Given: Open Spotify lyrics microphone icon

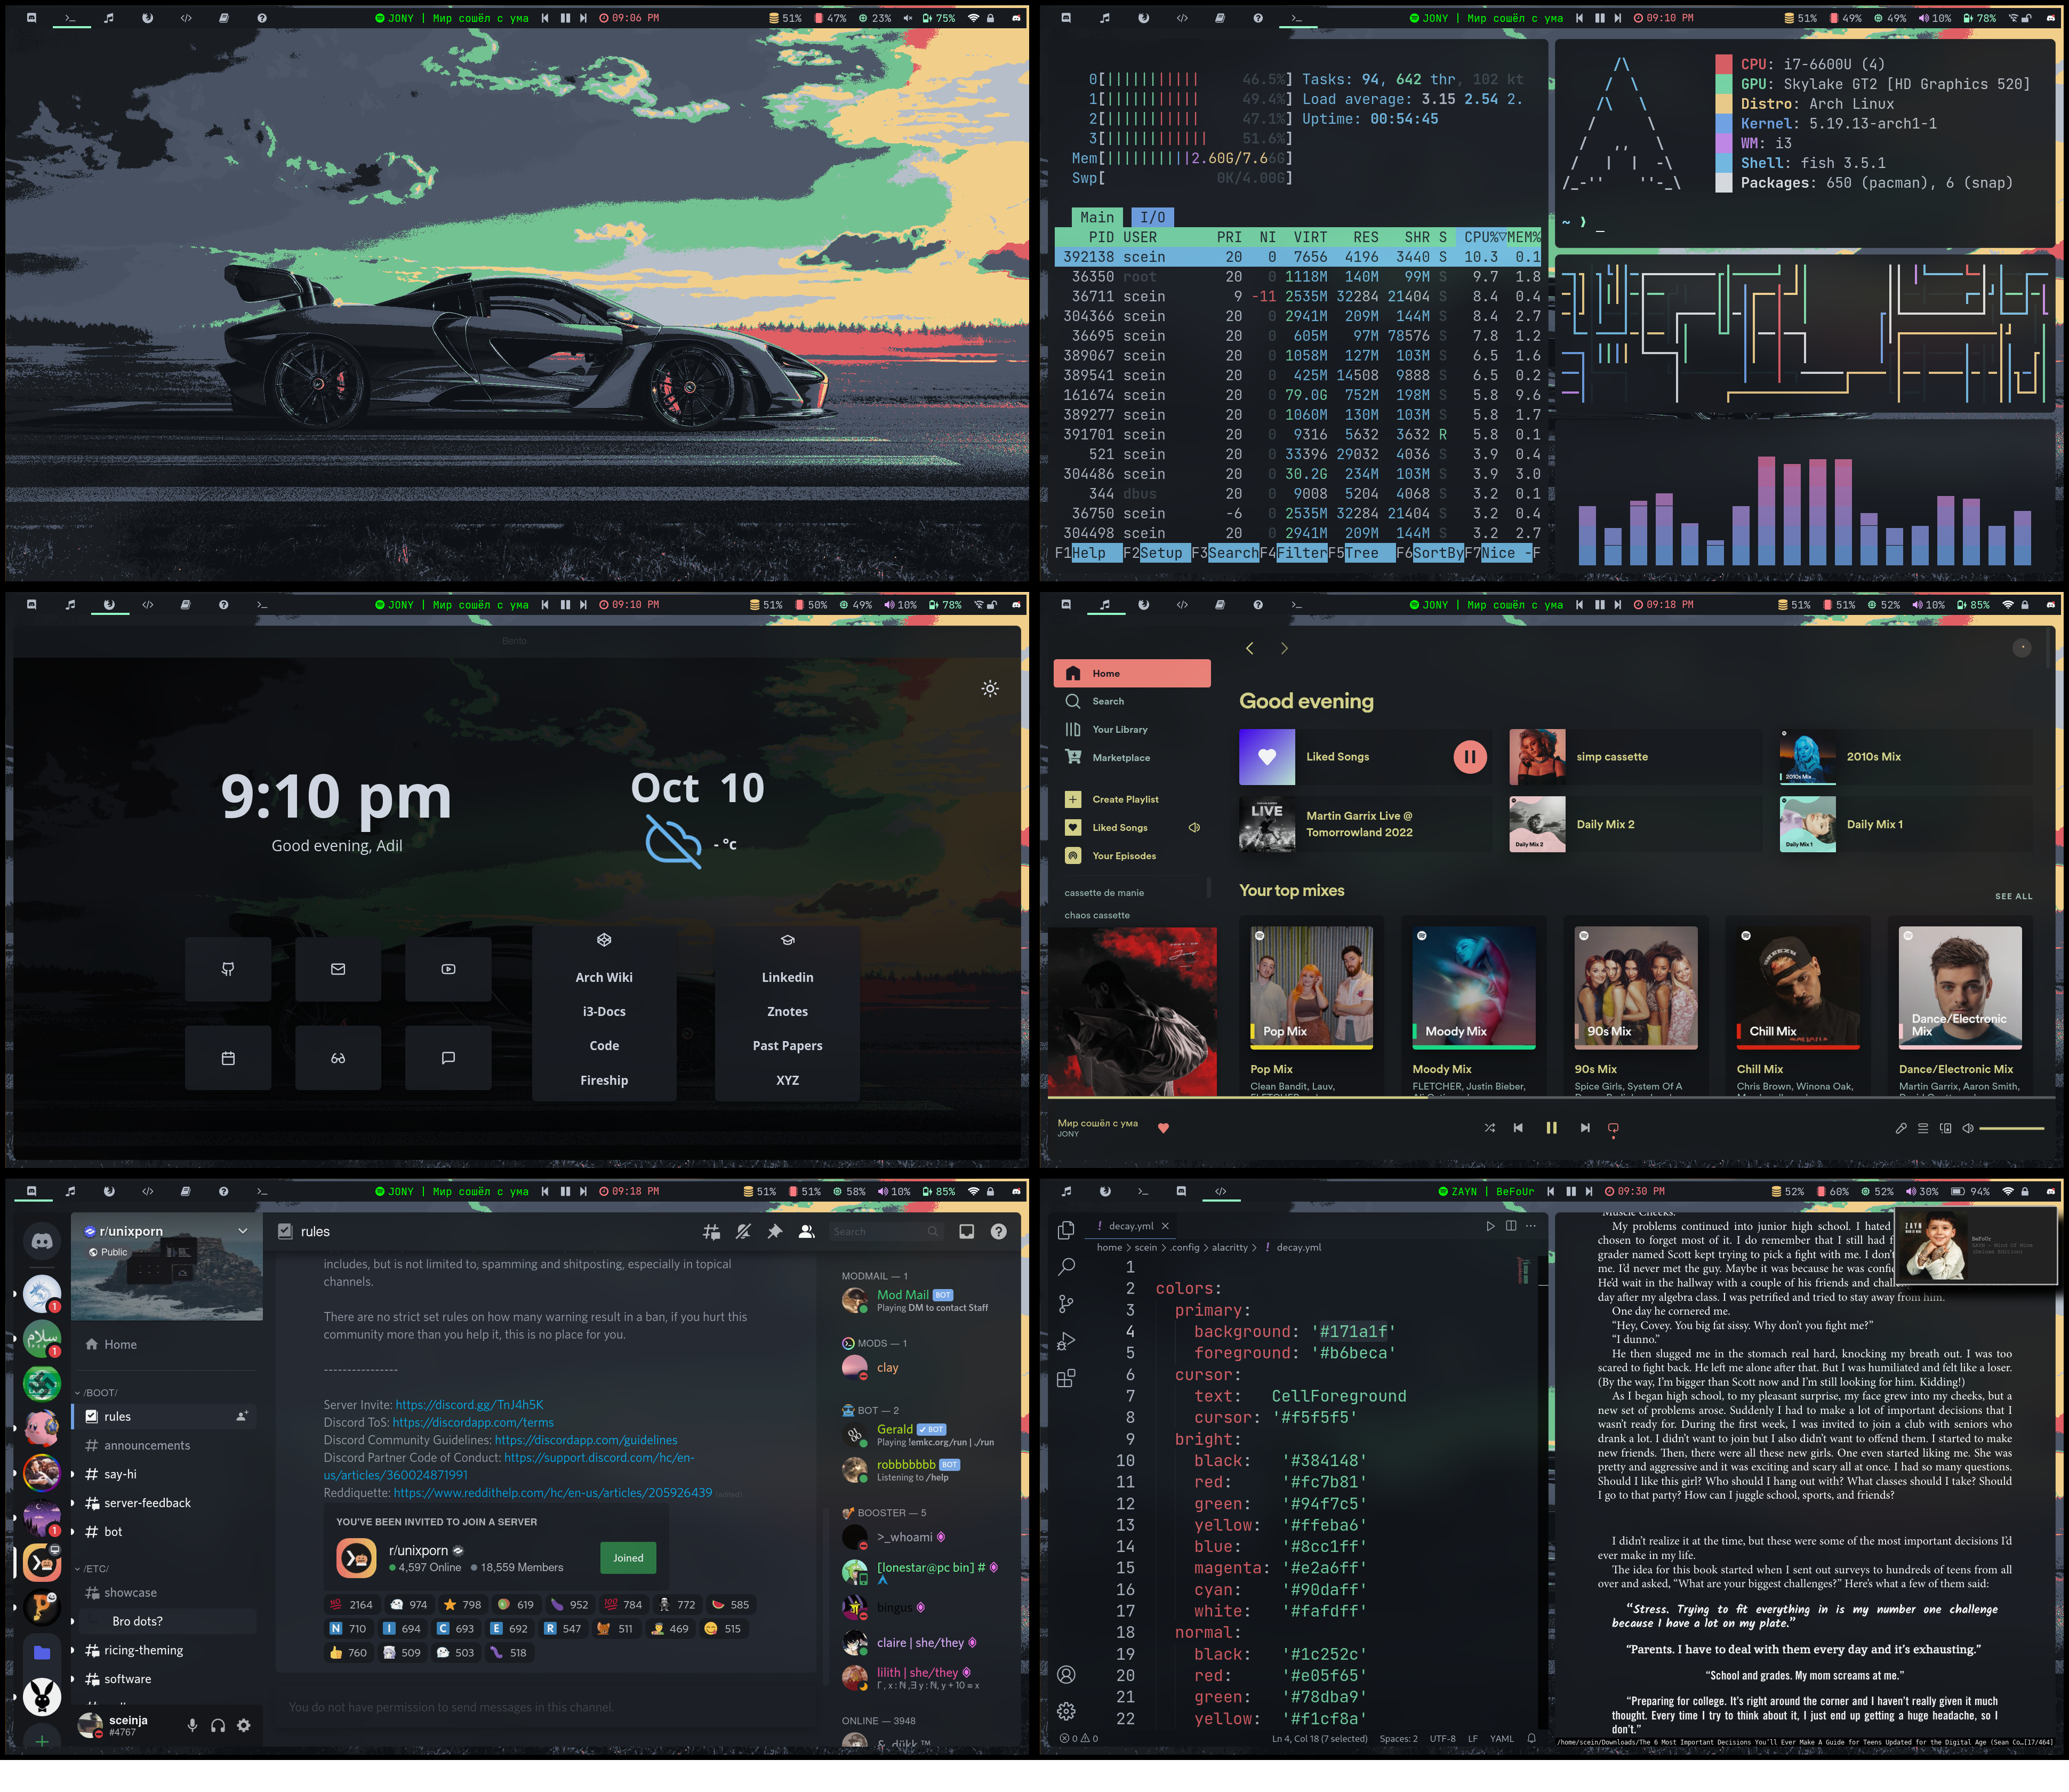Looking at the screenshot, I should (x=1901, y=1128).
